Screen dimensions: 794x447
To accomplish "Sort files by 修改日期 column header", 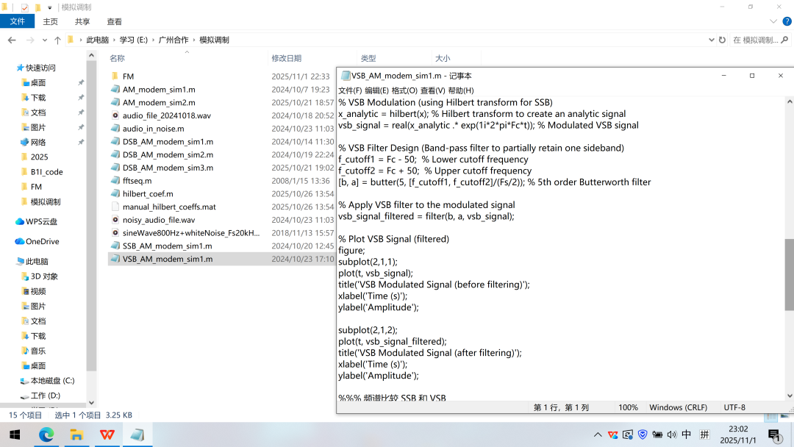I will (x=287, y=58).
